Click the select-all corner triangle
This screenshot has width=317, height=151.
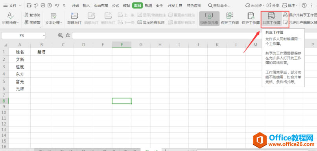click(x=6, y=45)
